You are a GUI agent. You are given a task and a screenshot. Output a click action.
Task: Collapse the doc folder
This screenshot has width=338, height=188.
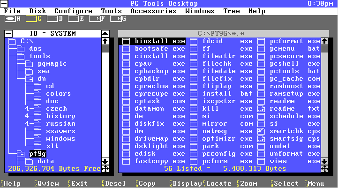[x=38, y=101]
